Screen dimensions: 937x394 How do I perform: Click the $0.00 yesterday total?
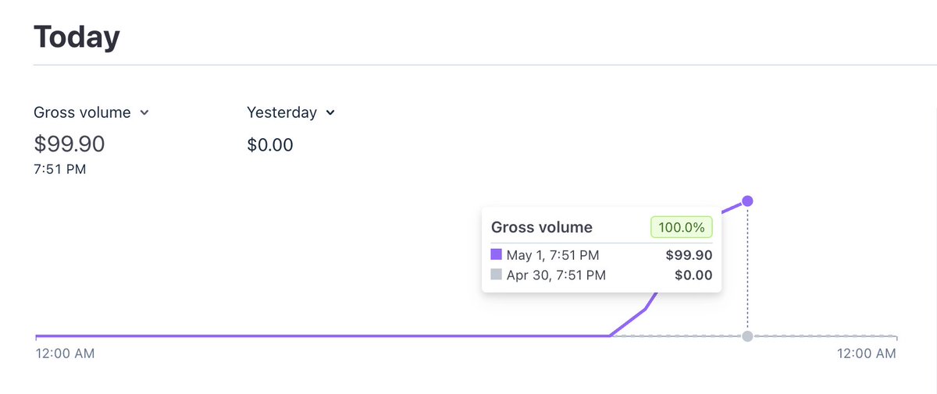pos(270,144)
